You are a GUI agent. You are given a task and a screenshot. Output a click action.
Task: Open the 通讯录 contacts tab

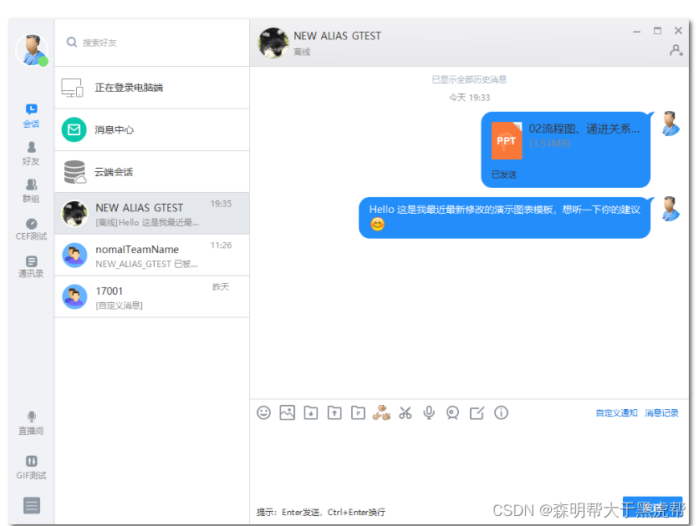pos(31,266)
